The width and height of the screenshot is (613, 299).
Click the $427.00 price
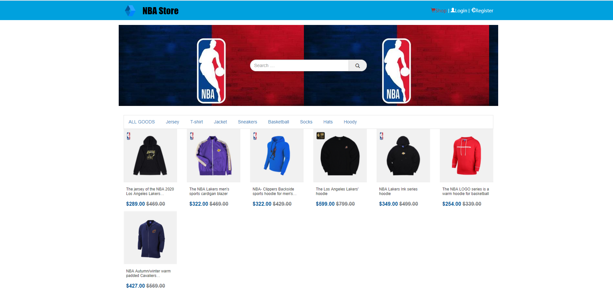pos(135,286)
